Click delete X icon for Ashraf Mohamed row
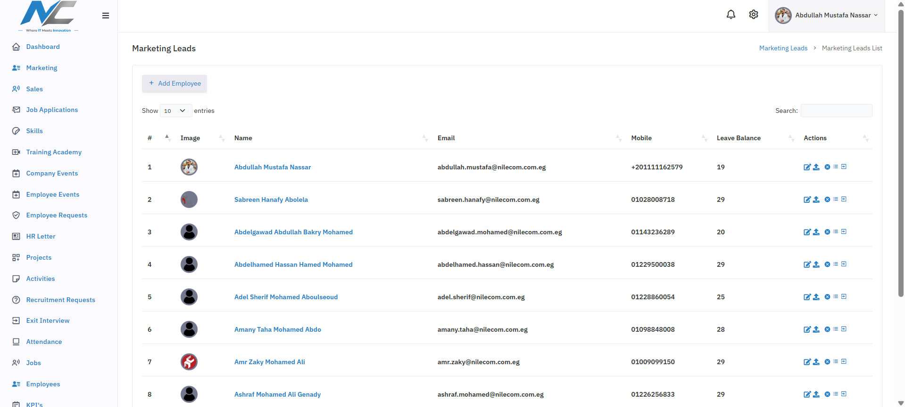 tap(827, 394)
